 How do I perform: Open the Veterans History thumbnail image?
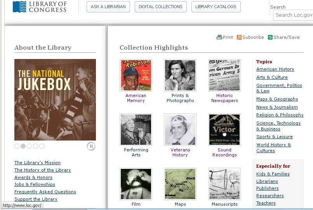[180, 130]
